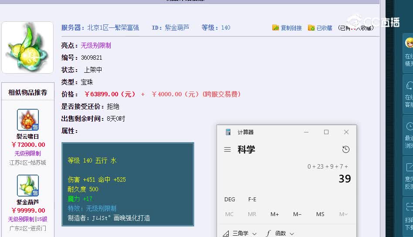Click the 已收藏 link
413x237 pixels.
(324, 28)
